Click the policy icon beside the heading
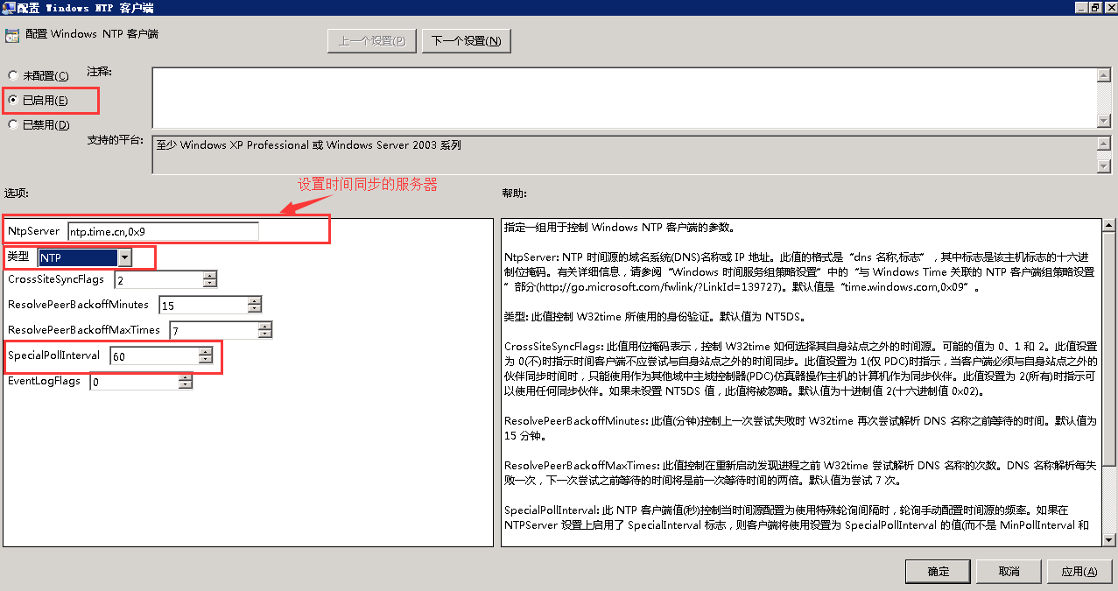Screen dimensions: 1118x591 click(11, 36)
